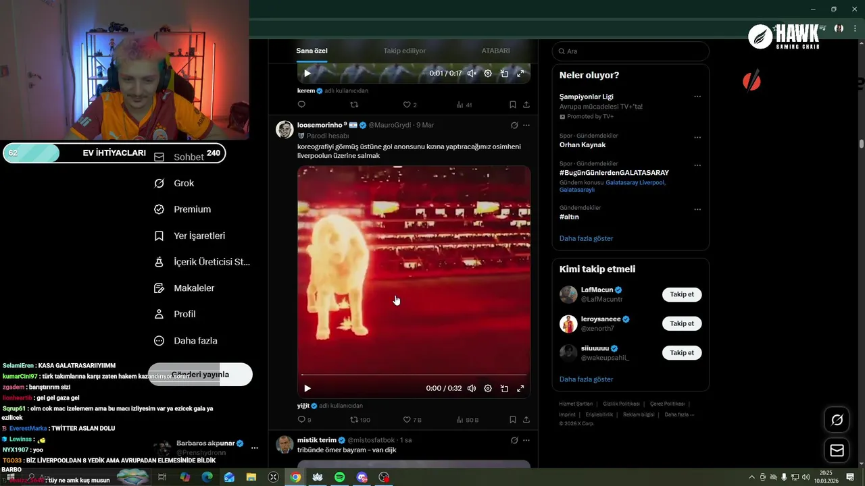Screen dimensions: 865x486
Task: Like the post with 7 B likes
Action: [412, 420]
